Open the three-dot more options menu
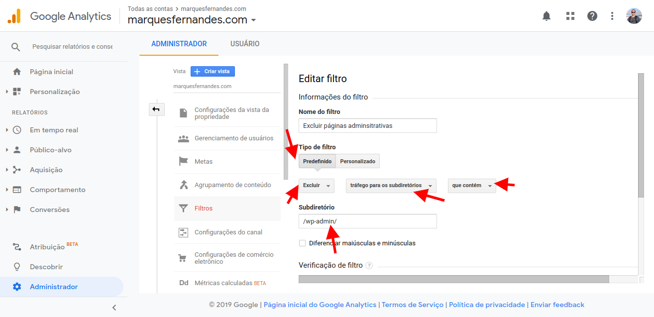This screenshot has height=317, width=654. pyautogui.click(x=612, y=16)
